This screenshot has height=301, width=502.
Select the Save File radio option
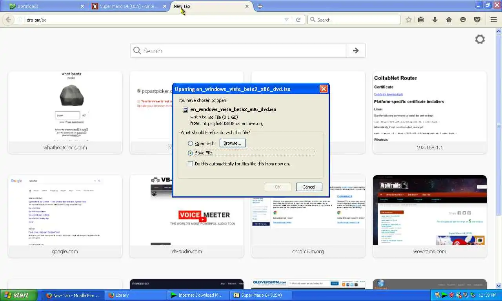point(191,153)
